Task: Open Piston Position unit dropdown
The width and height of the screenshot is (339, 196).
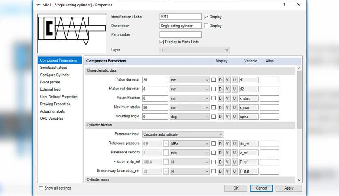Action: [190, 98]
